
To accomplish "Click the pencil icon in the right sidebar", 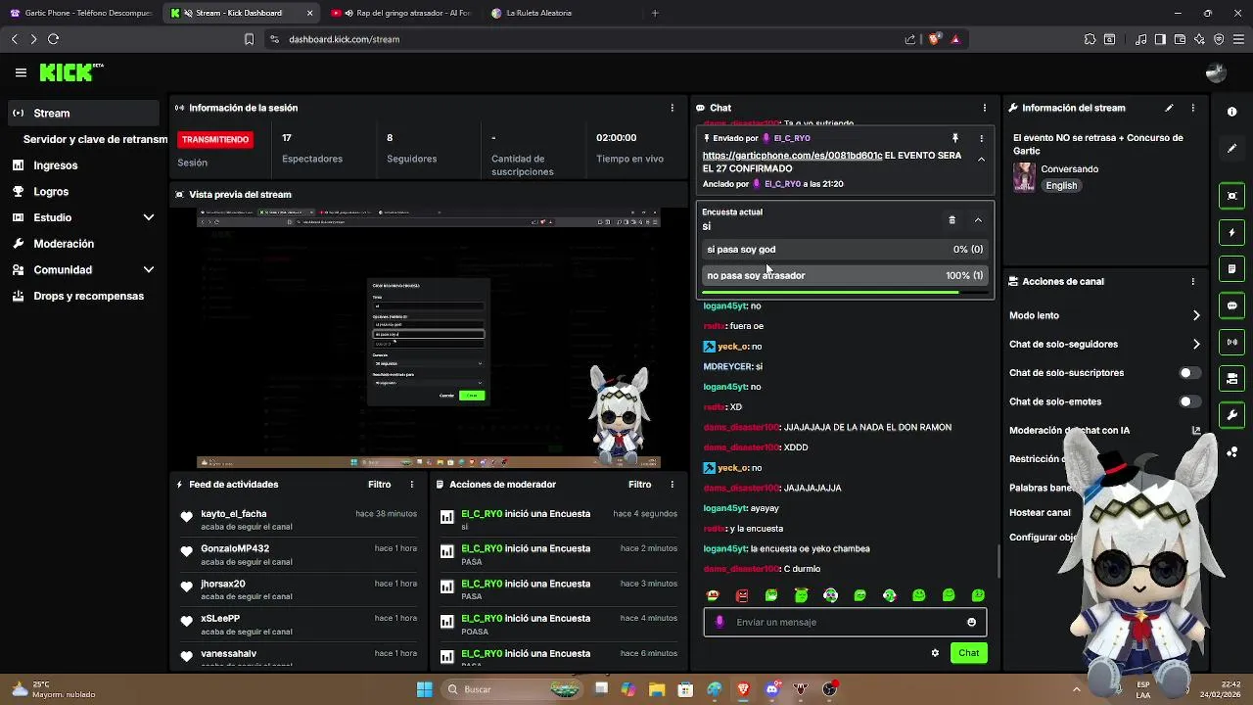I will point(1231,148).
